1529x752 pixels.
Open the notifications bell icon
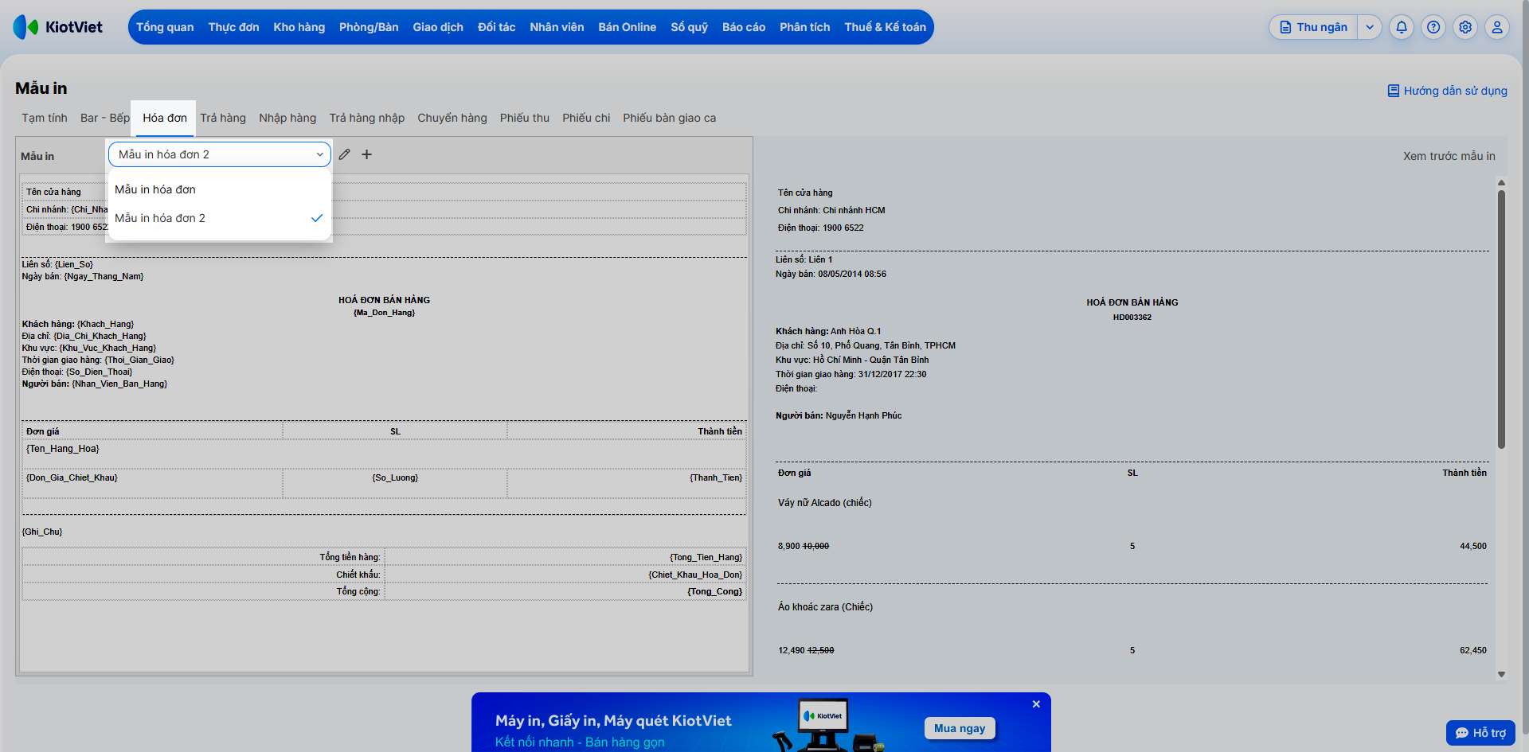click(1402, 27)
